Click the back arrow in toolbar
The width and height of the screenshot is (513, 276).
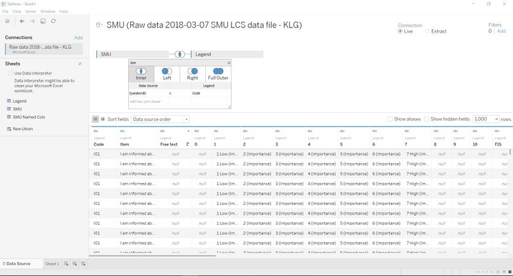pos(22,21)
